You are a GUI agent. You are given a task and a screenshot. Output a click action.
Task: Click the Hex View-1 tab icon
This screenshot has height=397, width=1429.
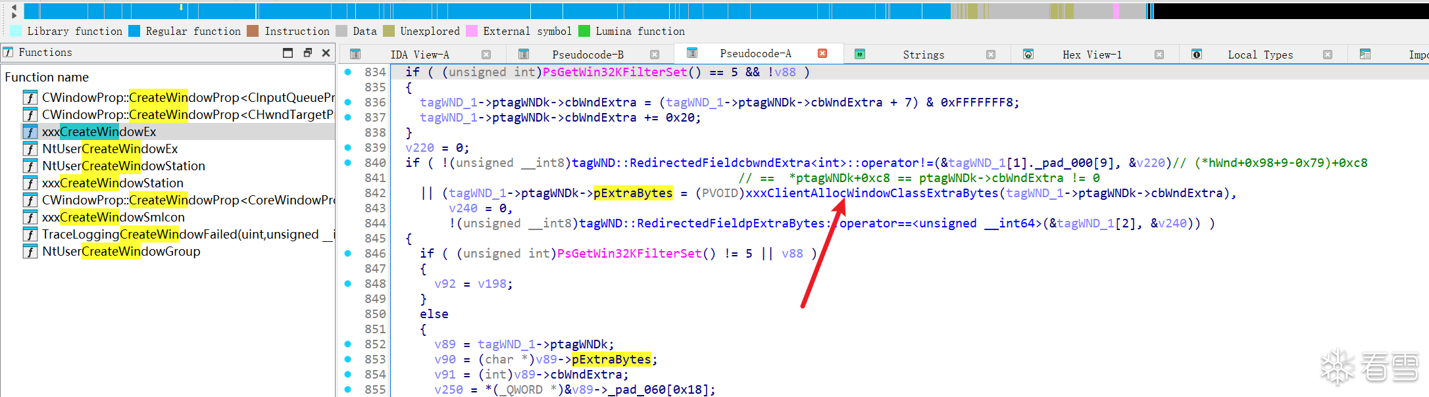coord(1028,55)
